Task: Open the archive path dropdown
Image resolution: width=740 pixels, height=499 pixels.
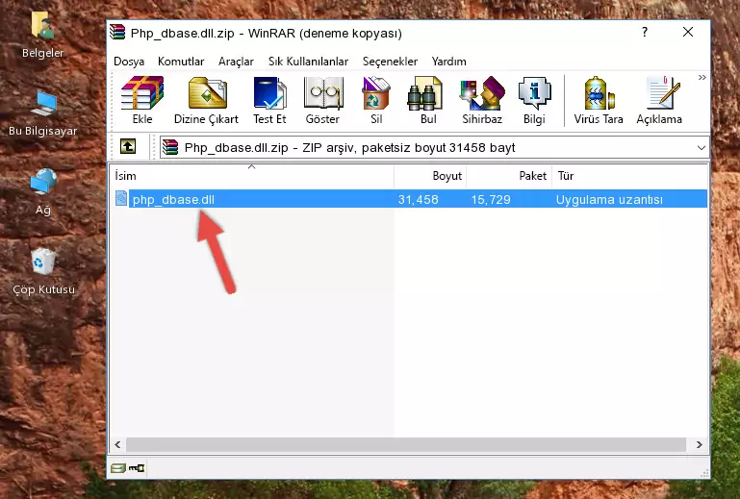Action: pos(702,148)
